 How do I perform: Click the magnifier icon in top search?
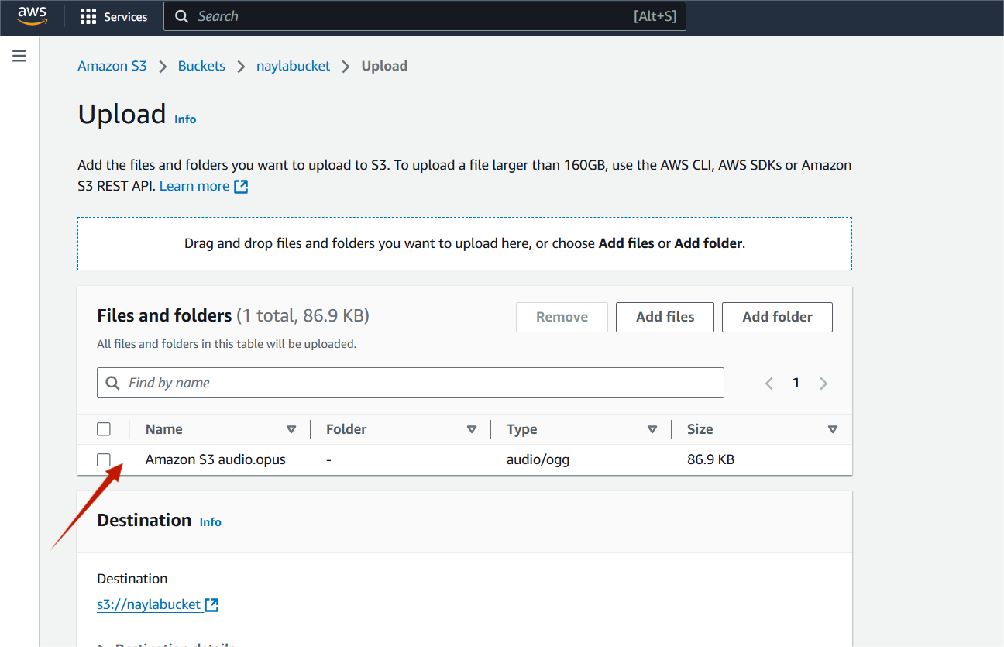(x=182, y=16)
